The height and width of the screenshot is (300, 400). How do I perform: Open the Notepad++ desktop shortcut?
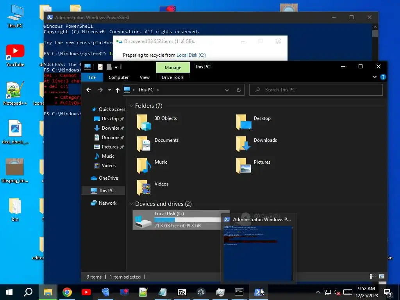coord(15,93)
